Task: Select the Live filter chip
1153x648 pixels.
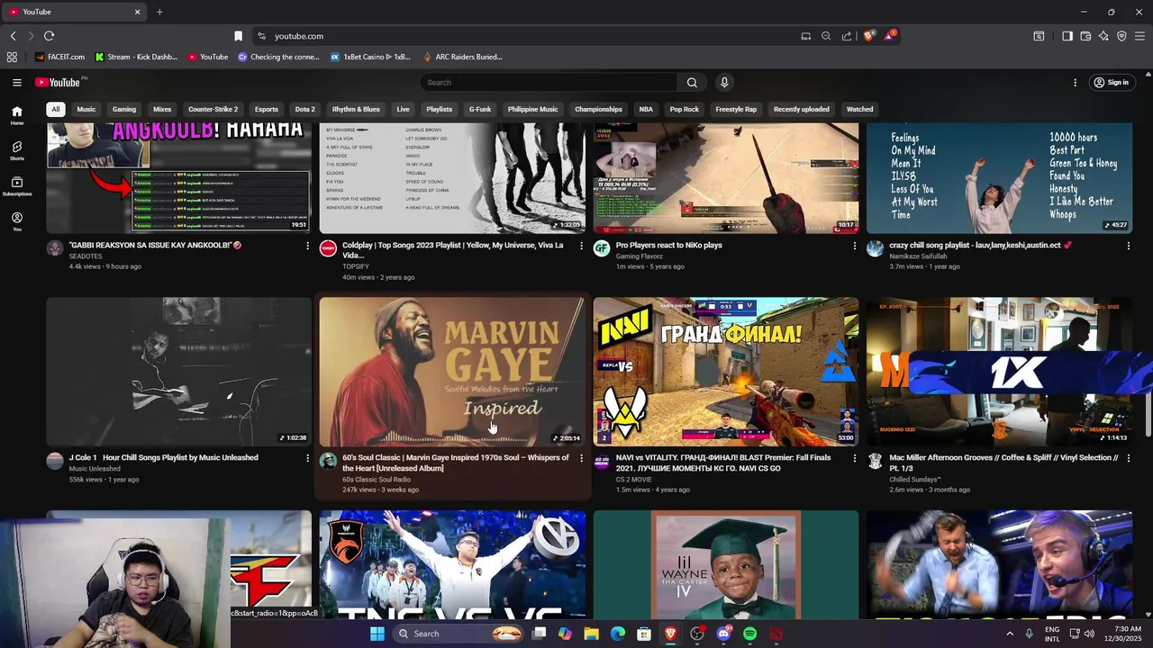Action: click(403, 109)
